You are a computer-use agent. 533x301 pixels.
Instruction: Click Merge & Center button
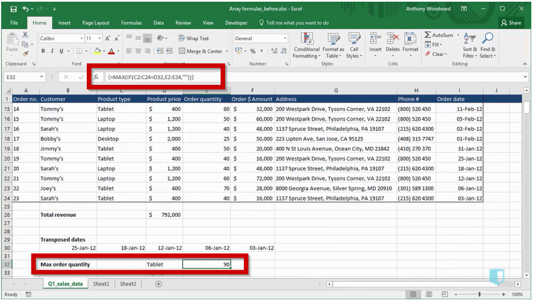coord(201,52)
